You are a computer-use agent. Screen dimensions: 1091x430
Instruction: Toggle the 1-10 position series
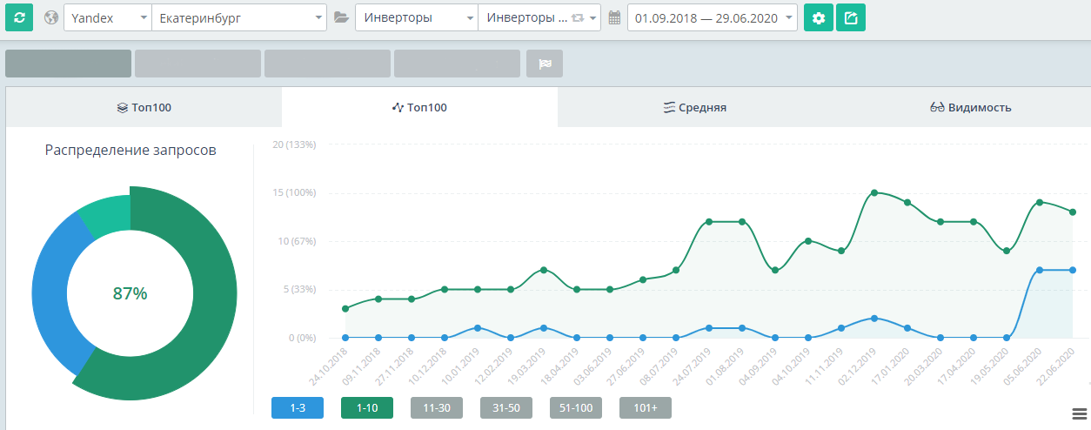point(367,407)
